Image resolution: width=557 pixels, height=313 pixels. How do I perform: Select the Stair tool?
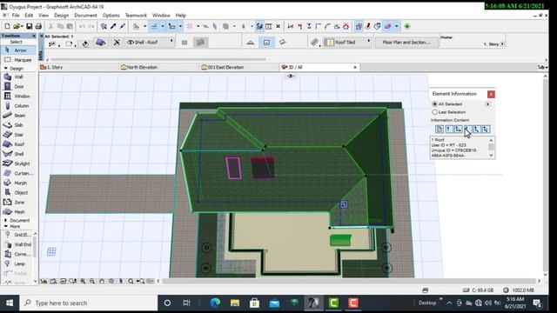click(x=18, y=135)
